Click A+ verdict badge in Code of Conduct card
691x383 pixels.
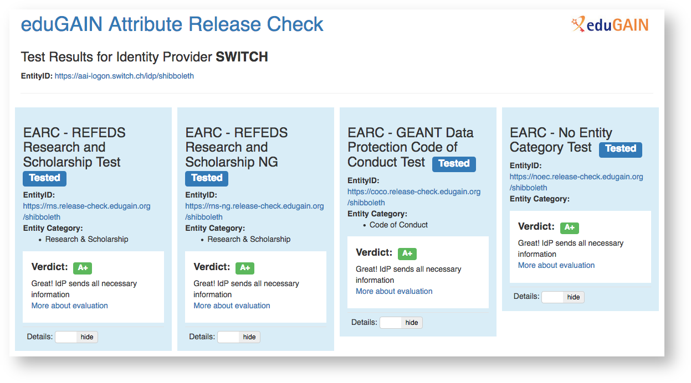click(407, 253)
